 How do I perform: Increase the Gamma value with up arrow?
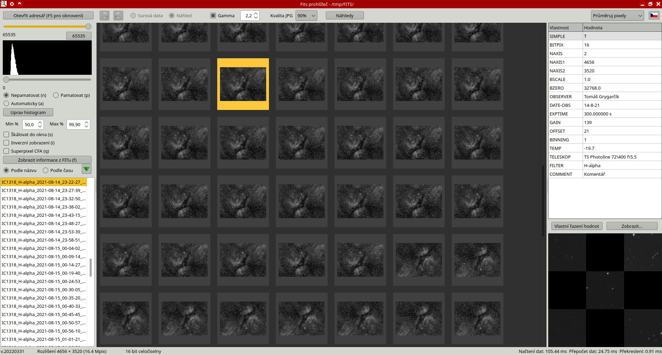256,14
